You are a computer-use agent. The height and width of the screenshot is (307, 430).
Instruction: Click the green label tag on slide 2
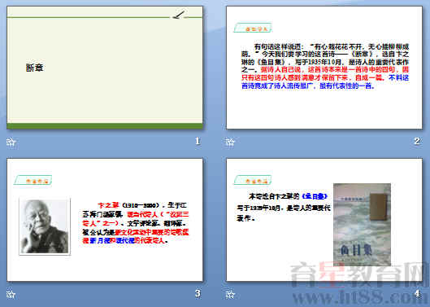[x=253, y=28]
